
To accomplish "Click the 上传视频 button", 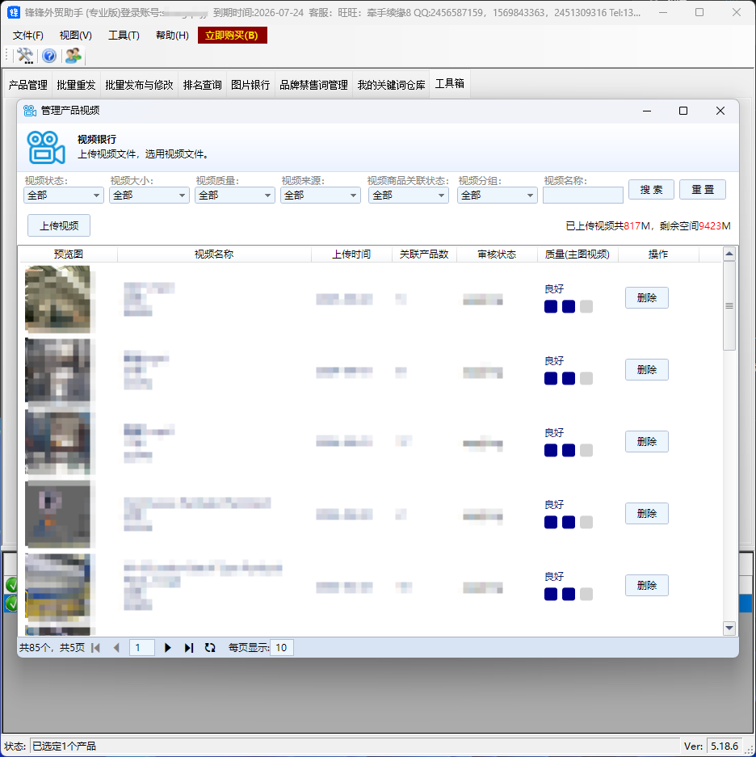I will point(59,225).
